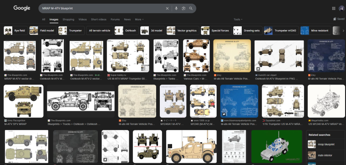Open the Tools dropdown
The height and width of the screenshot is (165, 346).
point(238,20)
